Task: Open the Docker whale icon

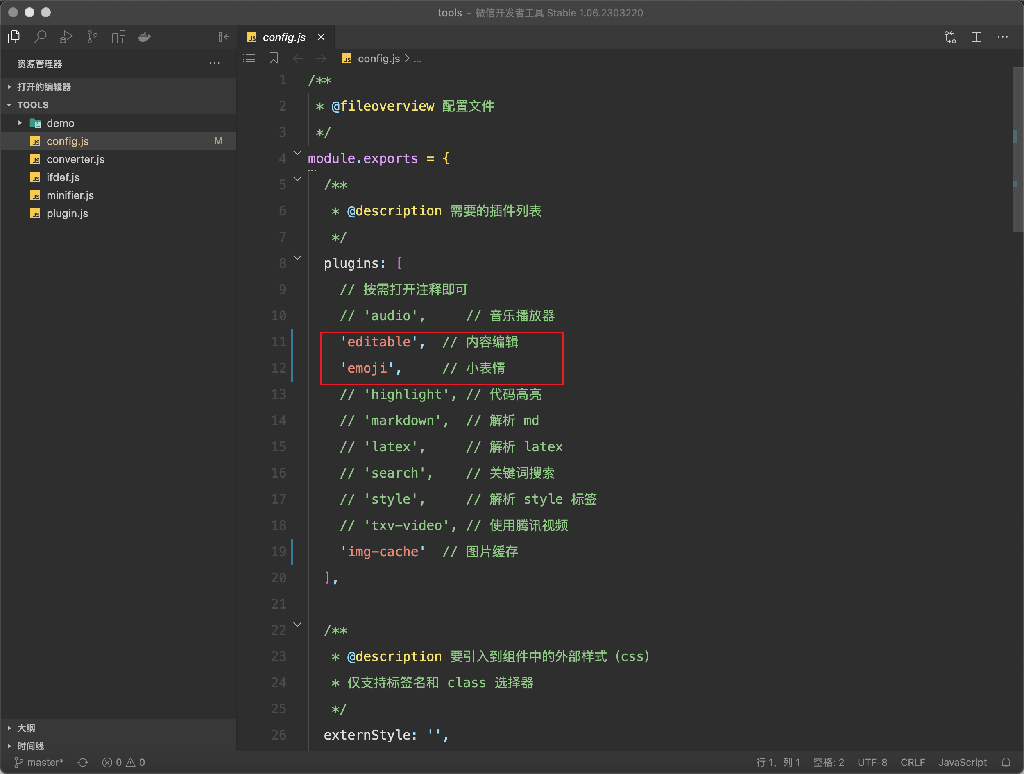Action: [x=145, y=37]
